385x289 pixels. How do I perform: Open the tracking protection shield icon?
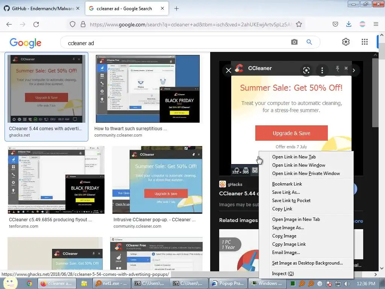(x=73, y=24)
